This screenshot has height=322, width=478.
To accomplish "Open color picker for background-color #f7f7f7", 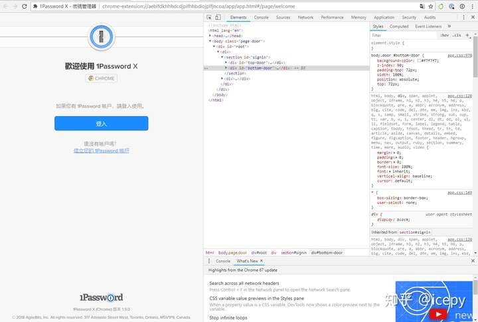I will pos(419,60).
